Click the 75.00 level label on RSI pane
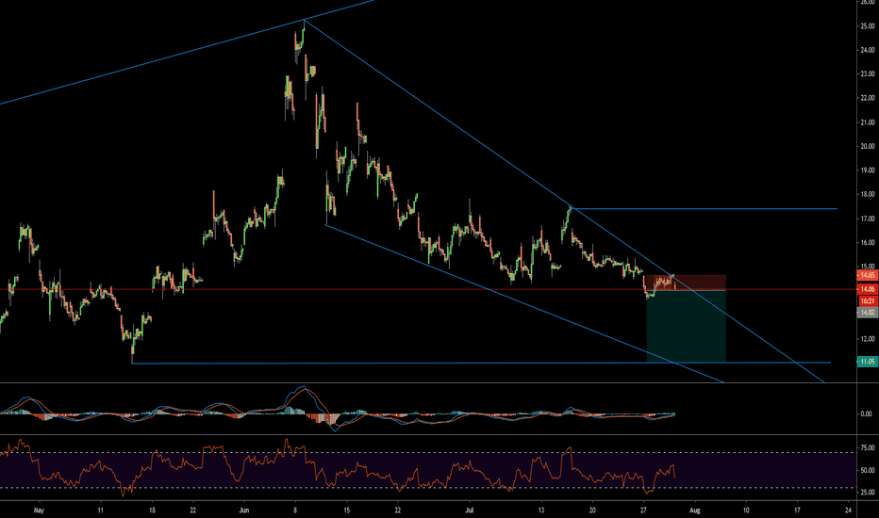879x518 pixels. pyautogui.click(x=868, y=447)
